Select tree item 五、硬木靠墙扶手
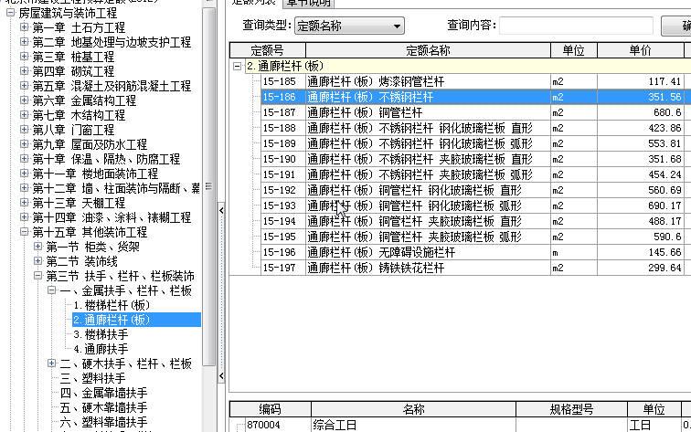The width and height of the screenshot is (691, 432). tap(103, 407)
